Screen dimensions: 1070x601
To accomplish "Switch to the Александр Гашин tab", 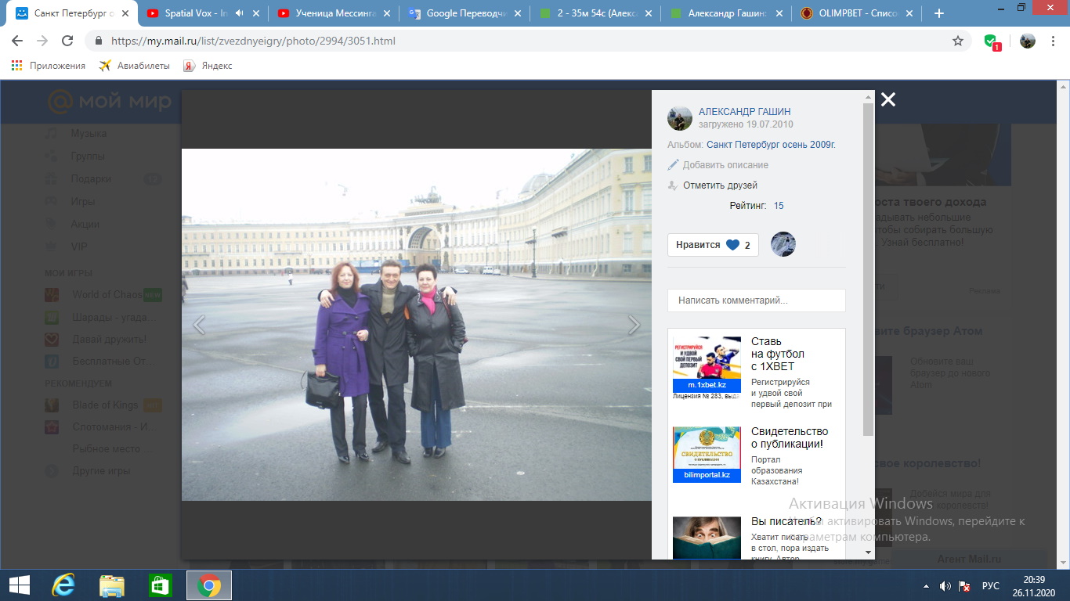I will [x=725, y=13].
